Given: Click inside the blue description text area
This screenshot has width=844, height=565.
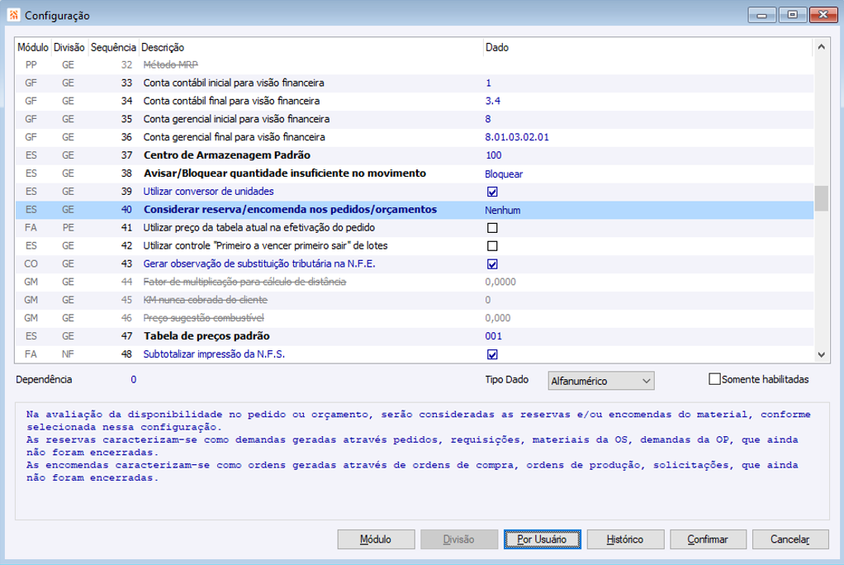Looking at the screenshot, I should coord(422,461).
